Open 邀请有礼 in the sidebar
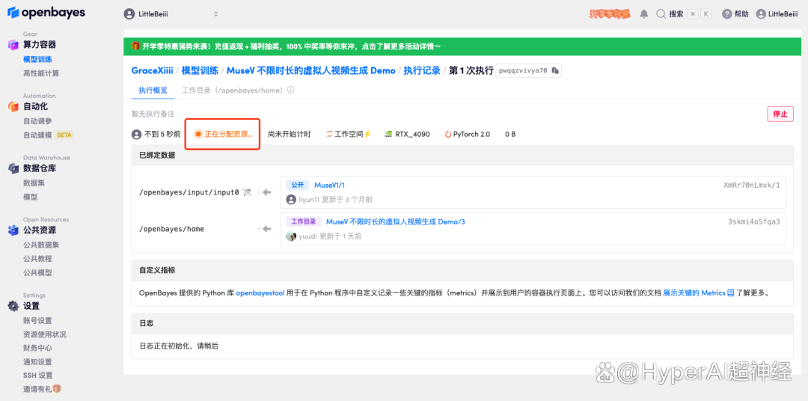This screenshot has height=401, width=808. point(42,388)
